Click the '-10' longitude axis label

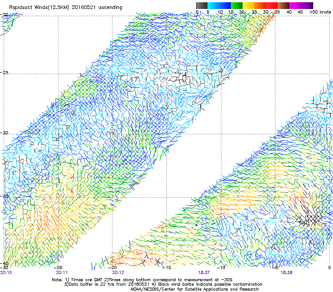pyautogui.click(x=221, y=267)
